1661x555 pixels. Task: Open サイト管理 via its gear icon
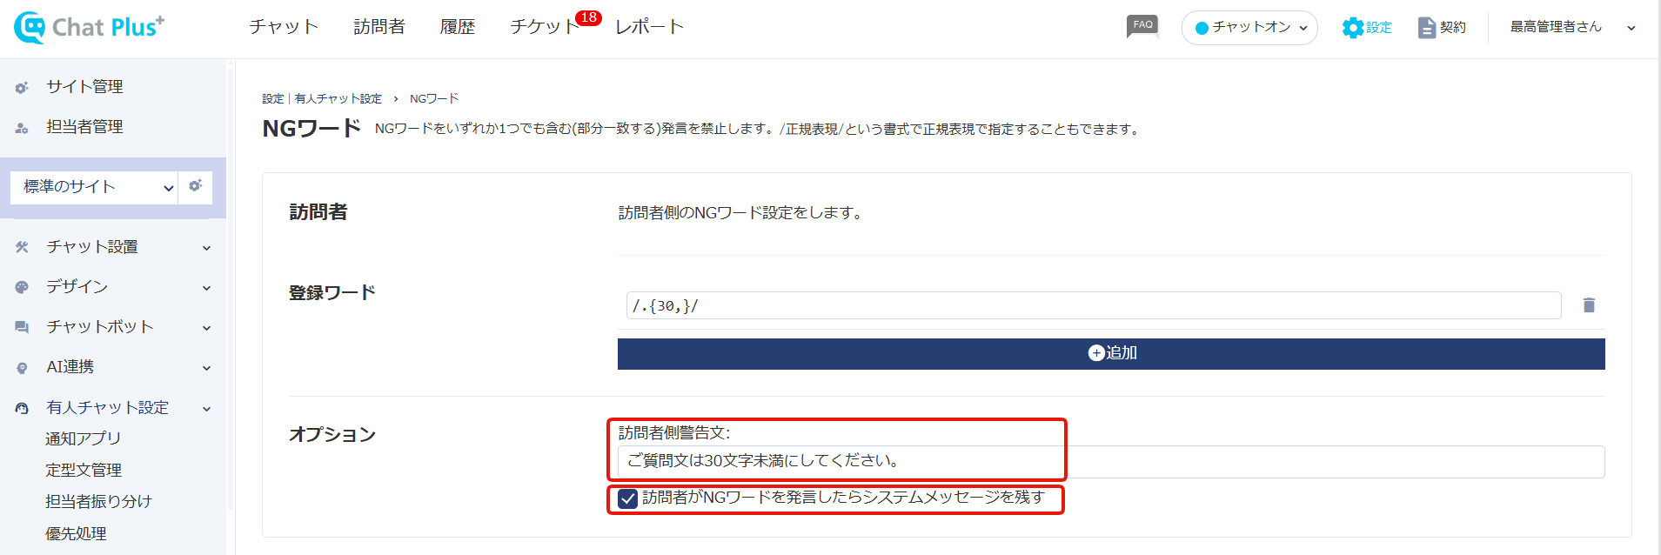[x=22, y=87]
